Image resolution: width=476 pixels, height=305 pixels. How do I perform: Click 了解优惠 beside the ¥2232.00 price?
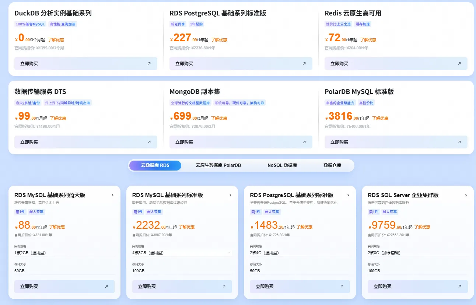click(x=186, y=227)
